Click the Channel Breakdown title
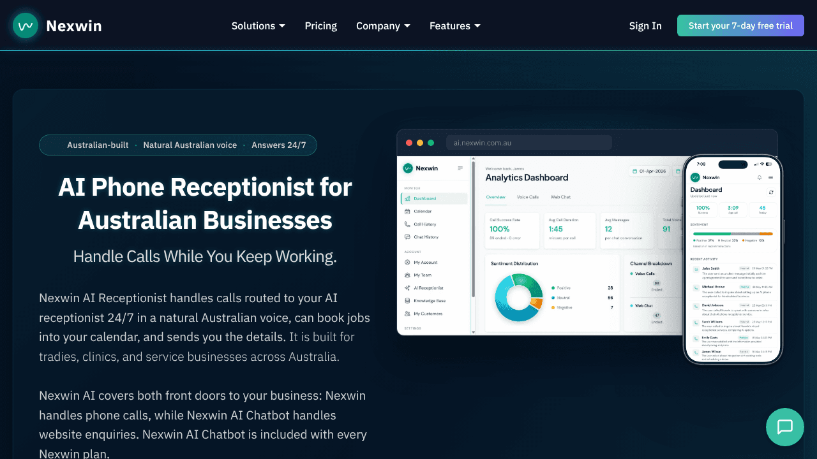Screen dimensions: 817x459 pos(651,263)
